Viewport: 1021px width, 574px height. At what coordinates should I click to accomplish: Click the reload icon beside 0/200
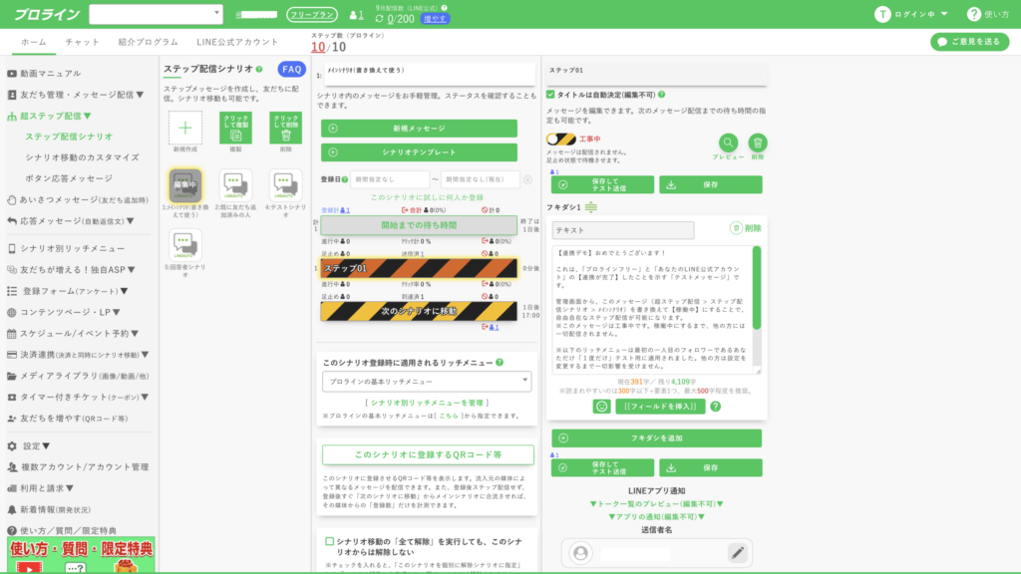(x=380, y=19)
